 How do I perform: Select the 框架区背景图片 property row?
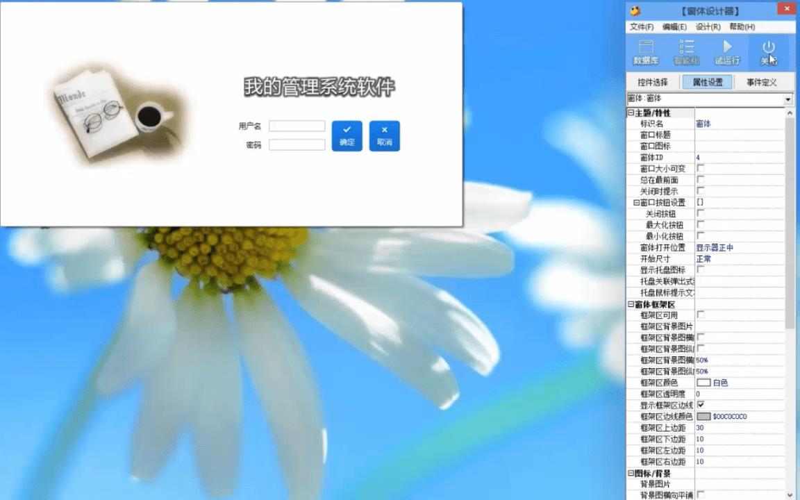pyautogui.click(x=706, y=326)
